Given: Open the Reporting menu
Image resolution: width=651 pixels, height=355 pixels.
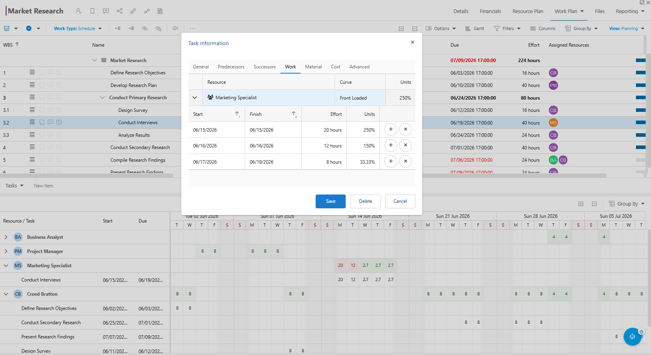Looking at the screenshot, I should tap(630, 11).
